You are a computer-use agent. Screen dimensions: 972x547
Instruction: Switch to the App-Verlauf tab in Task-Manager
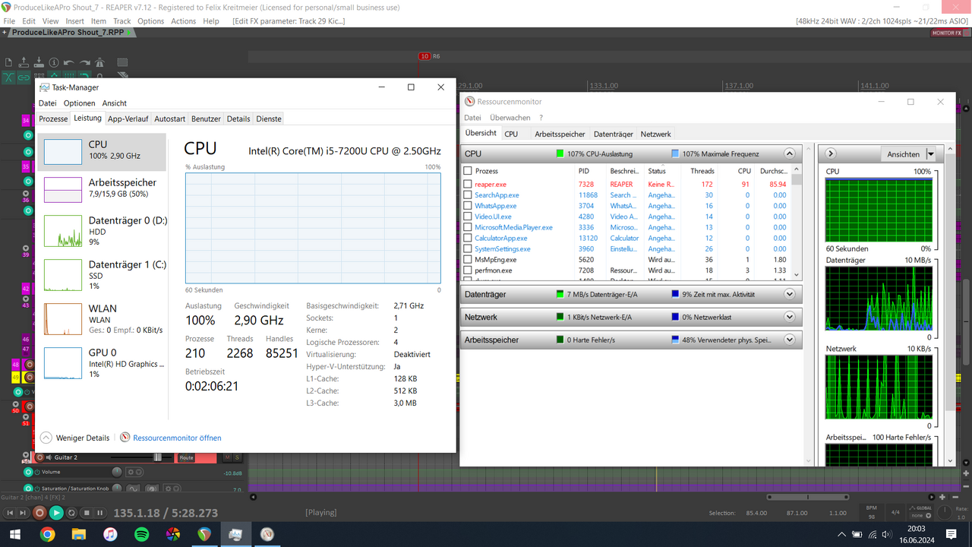click(x=128, y=119)
